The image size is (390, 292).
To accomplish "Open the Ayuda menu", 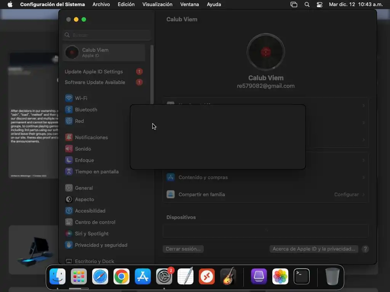I will click(214, 5).
